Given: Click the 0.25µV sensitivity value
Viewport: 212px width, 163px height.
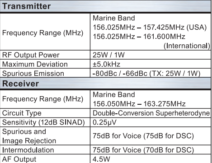Looking at the screenshot, I should 104,122.
